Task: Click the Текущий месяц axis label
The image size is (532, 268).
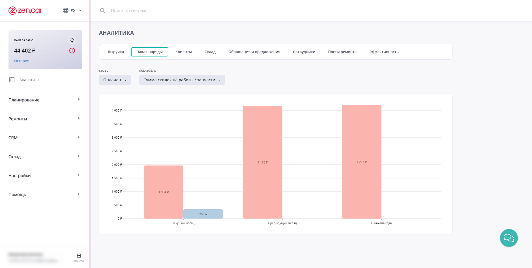Action: pos(183,223)
